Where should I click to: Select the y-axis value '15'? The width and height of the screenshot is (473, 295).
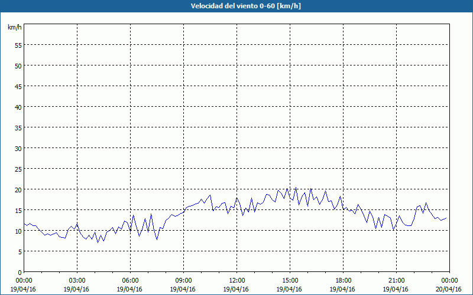tap(18, 211)
